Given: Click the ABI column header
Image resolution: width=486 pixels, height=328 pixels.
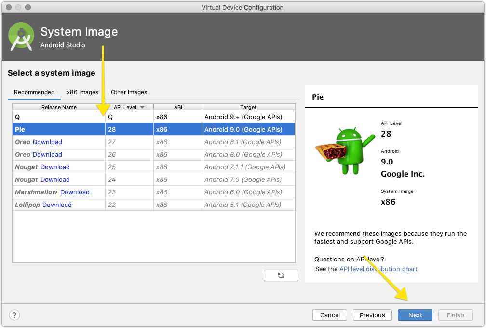Looking at the screenshot, I should pos(178,107).
